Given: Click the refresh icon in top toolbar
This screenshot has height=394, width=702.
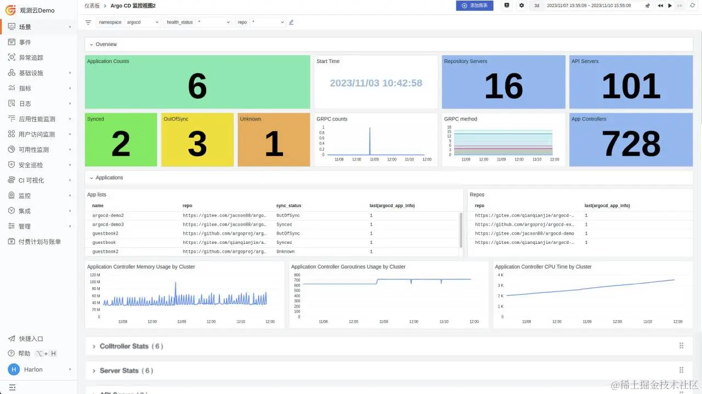Looking at the screenshot, I should point(693,5).
